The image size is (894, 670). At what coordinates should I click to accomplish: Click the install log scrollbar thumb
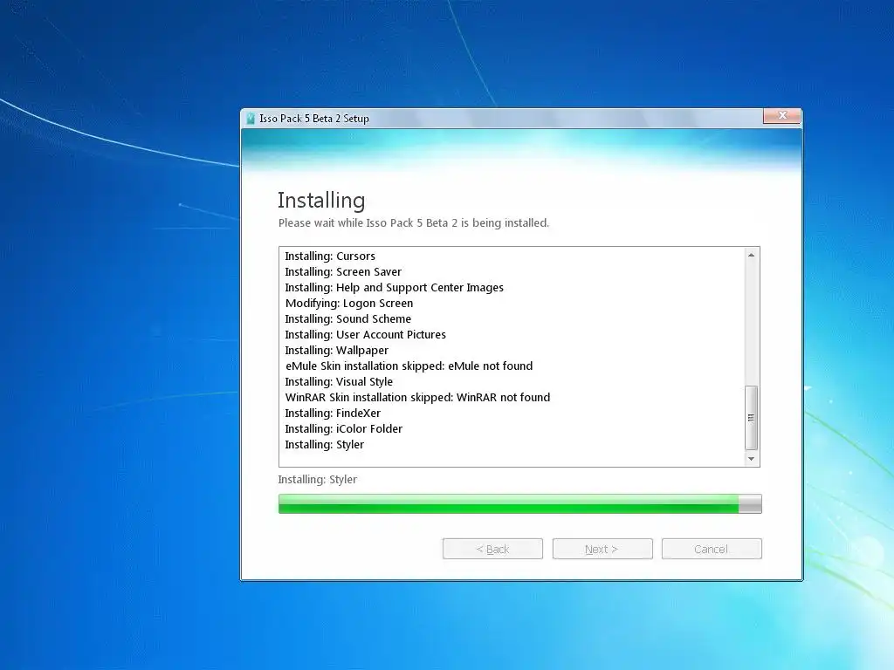[x=752, y=418]
